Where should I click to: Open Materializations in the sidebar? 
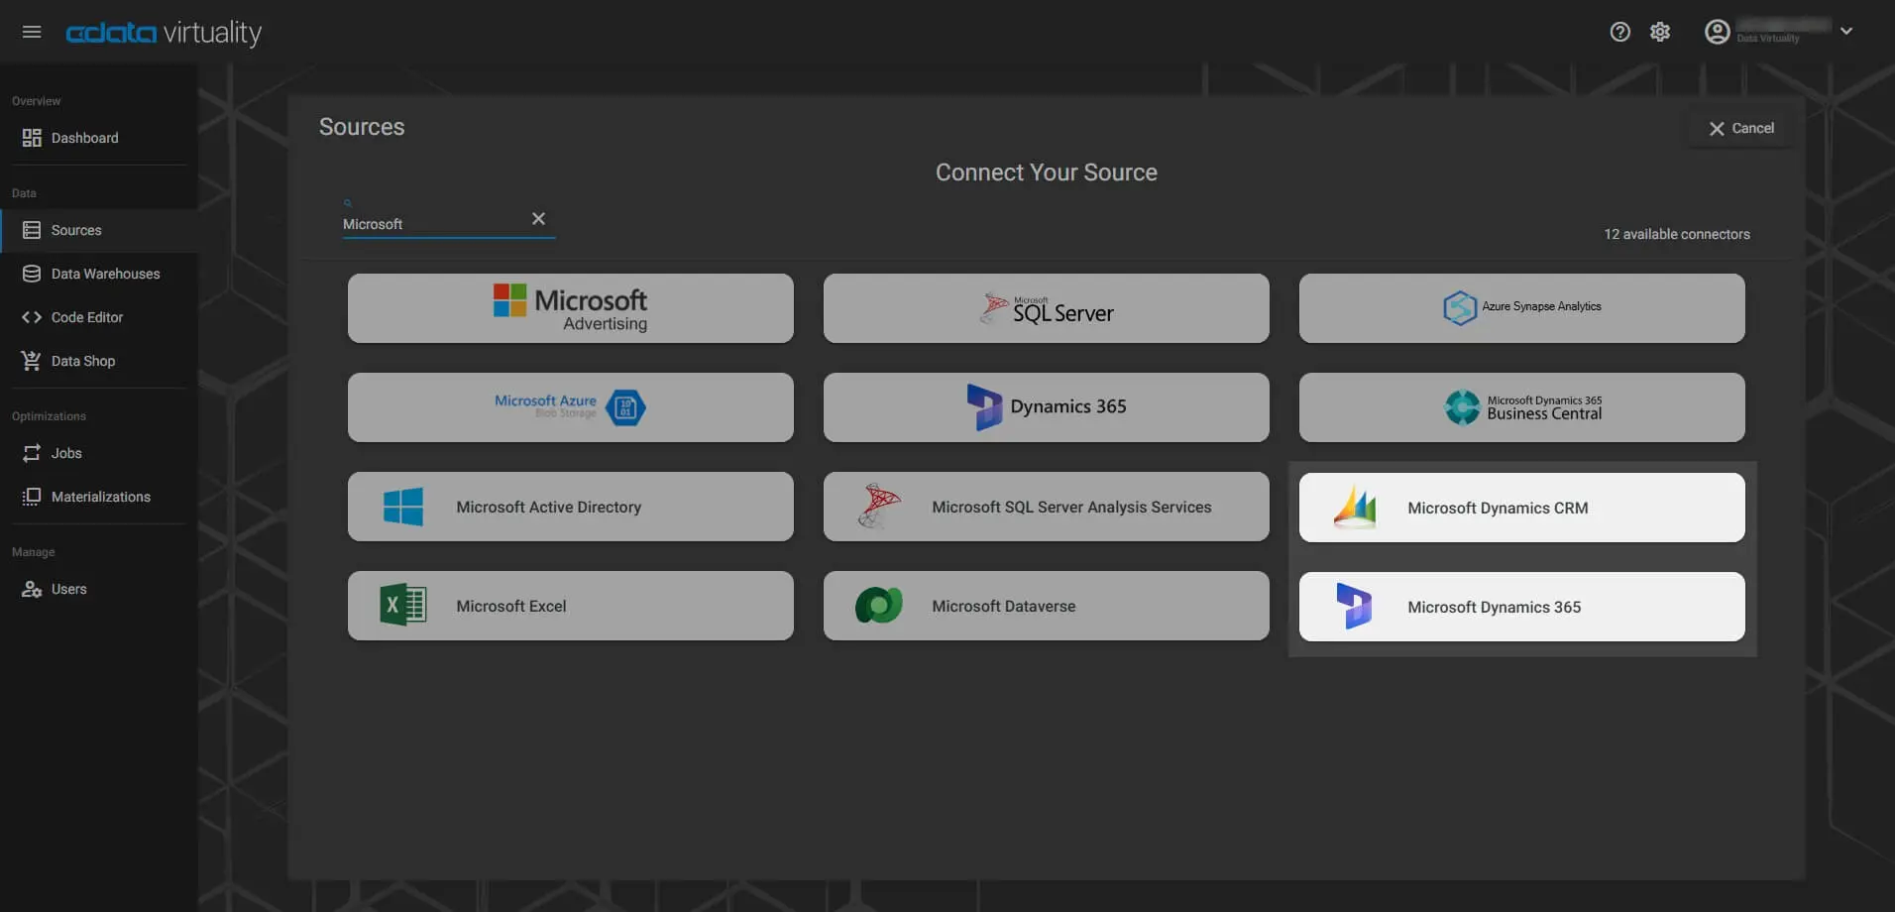(100, 497)
